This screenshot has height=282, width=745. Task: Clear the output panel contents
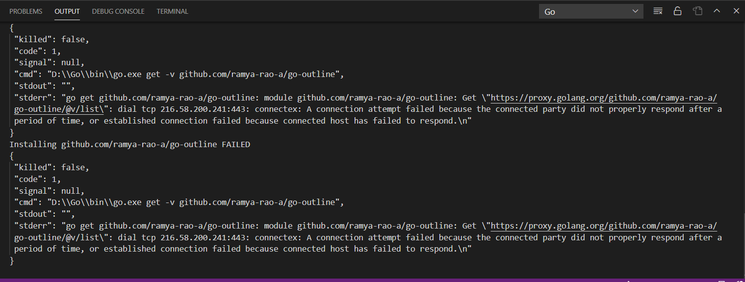[658, 11]
